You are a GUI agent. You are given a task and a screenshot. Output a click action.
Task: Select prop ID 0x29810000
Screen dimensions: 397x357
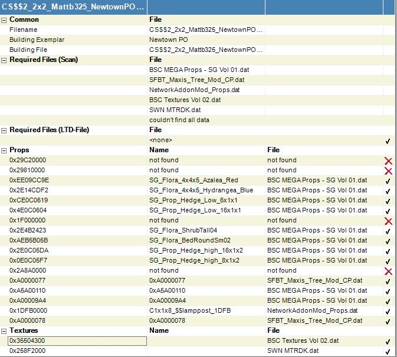[27, 170]
